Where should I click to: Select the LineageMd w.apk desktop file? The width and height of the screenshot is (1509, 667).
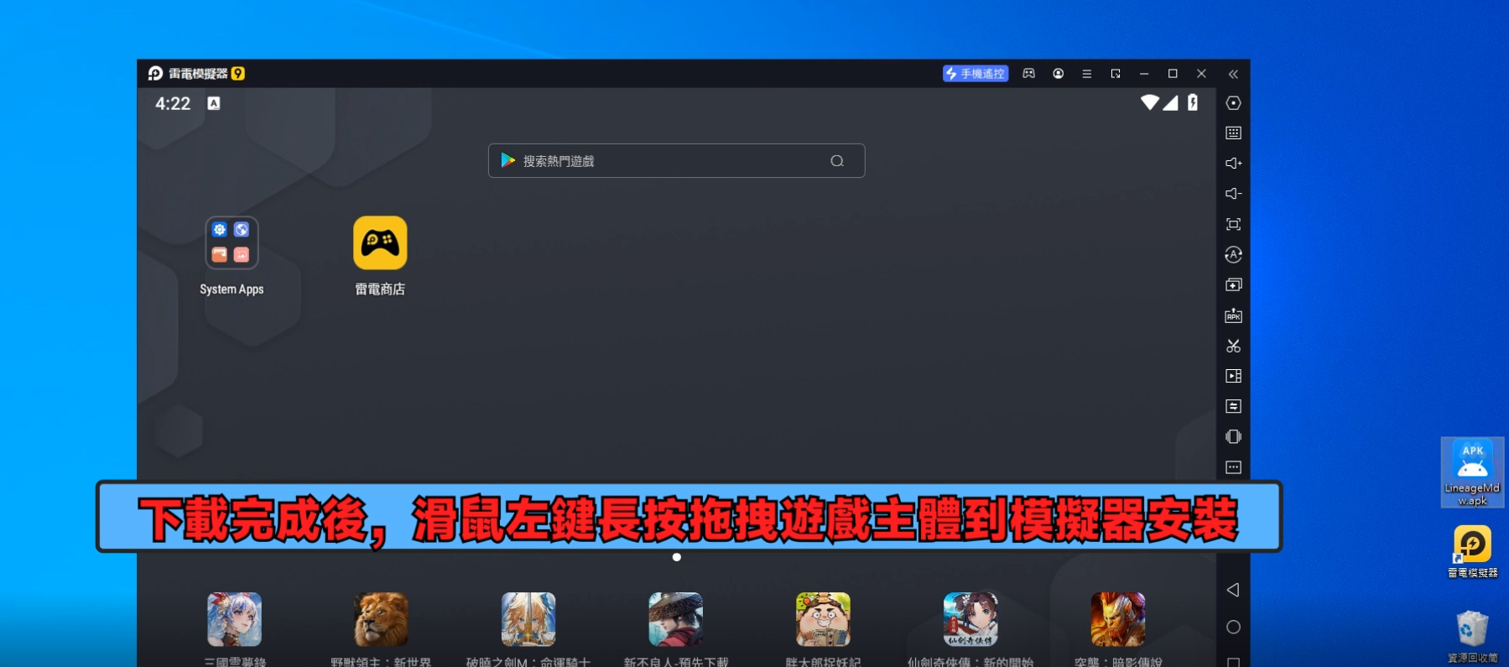[1472, 472]
